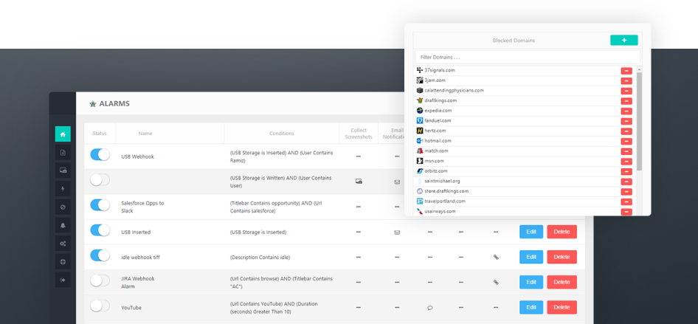Image resolution: width=698 pixels, height=324 pixels.
Task: Click the webhook link icon for idle webhook tiff
Action: click(x=496, y=257)
